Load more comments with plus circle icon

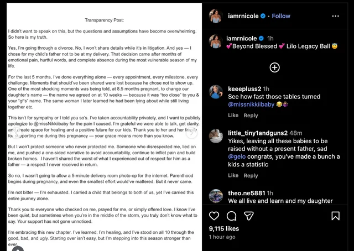[274, 67]
